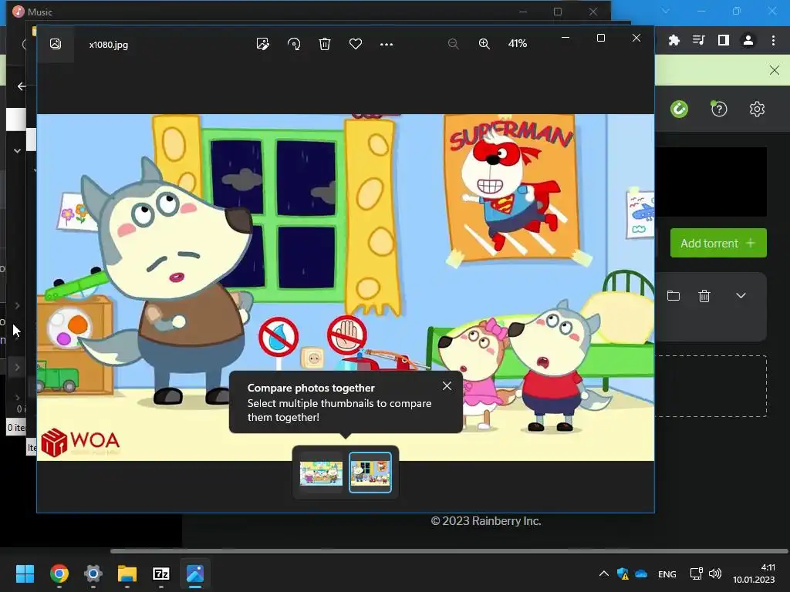Screen dimensions: 790x592
Task: Open the Windows Start menu
Action: pos(25,573)
